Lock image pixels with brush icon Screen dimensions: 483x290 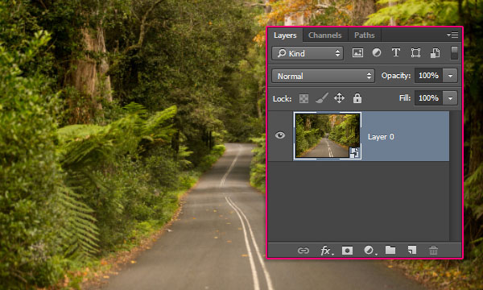click(322, 98)
